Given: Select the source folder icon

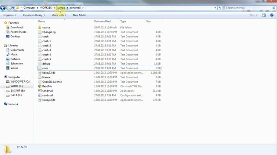Looking at the screenshot, I should [40, 28].
